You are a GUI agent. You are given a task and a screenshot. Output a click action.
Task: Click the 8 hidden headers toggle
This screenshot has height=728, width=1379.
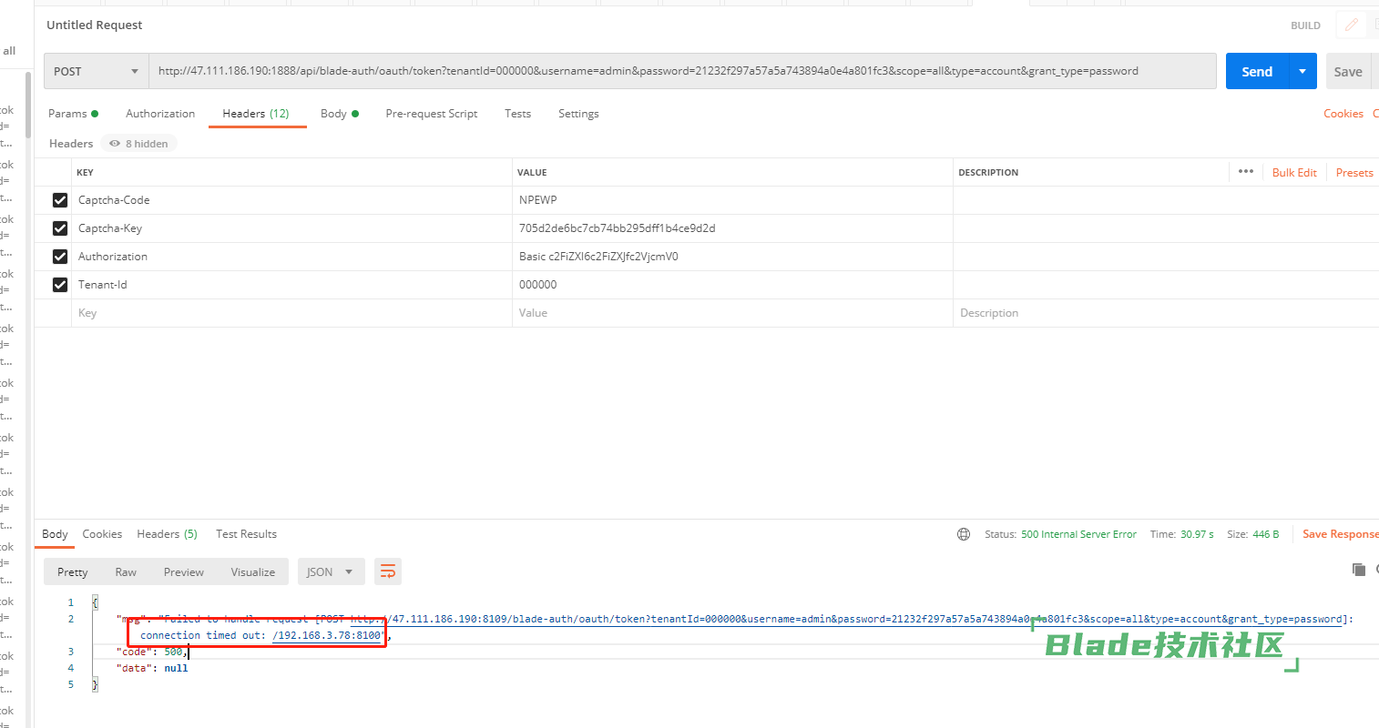pyautogui.click(x=138, y=144)
